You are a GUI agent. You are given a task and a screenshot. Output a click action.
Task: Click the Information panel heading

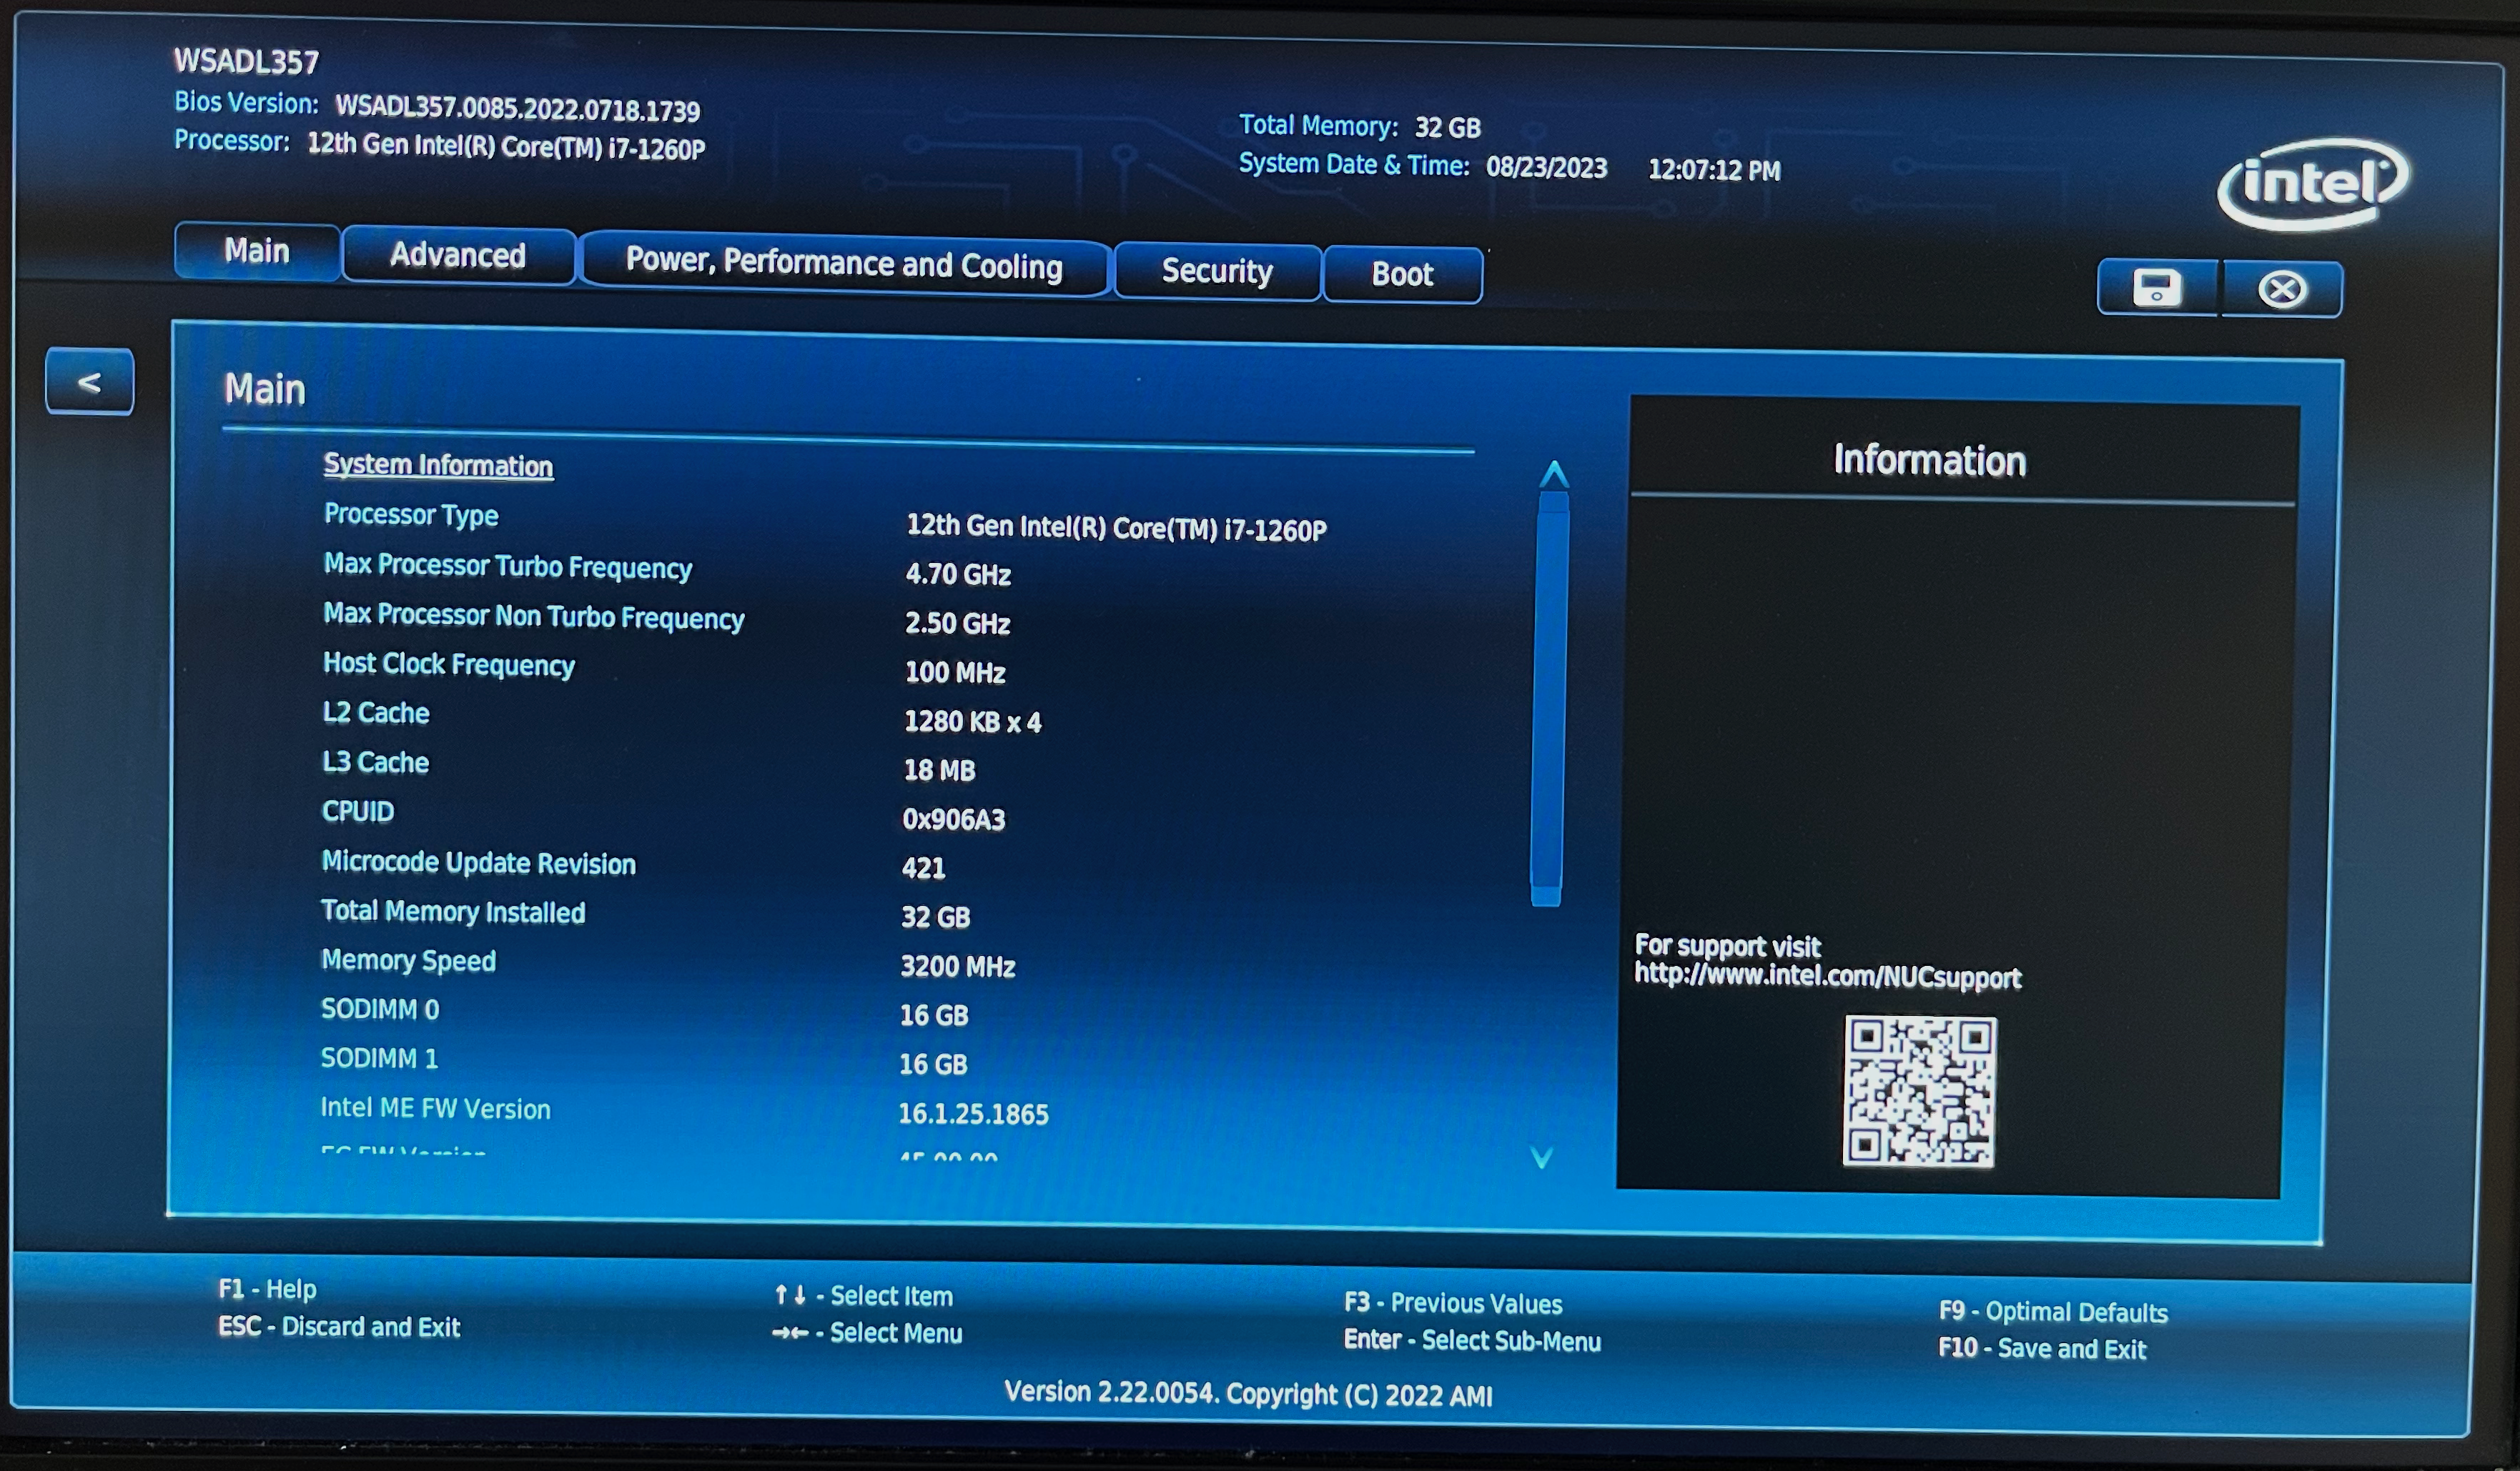(1929, 459)
